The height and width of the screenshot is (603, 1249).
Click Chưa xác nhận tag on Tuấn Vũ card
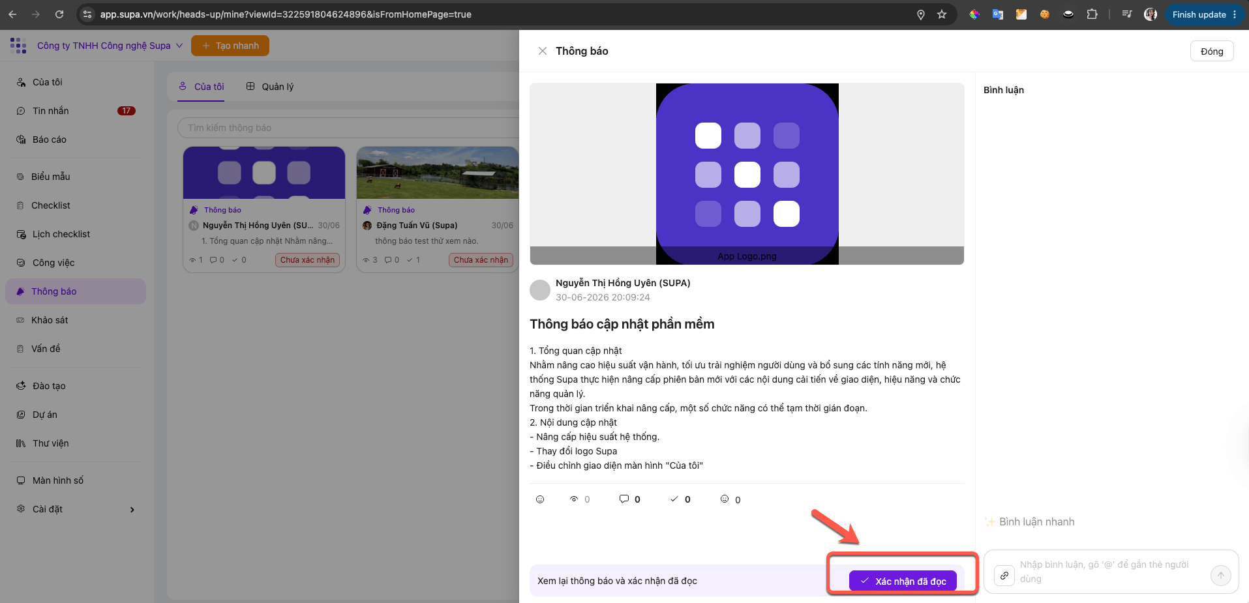pos(481,260)
